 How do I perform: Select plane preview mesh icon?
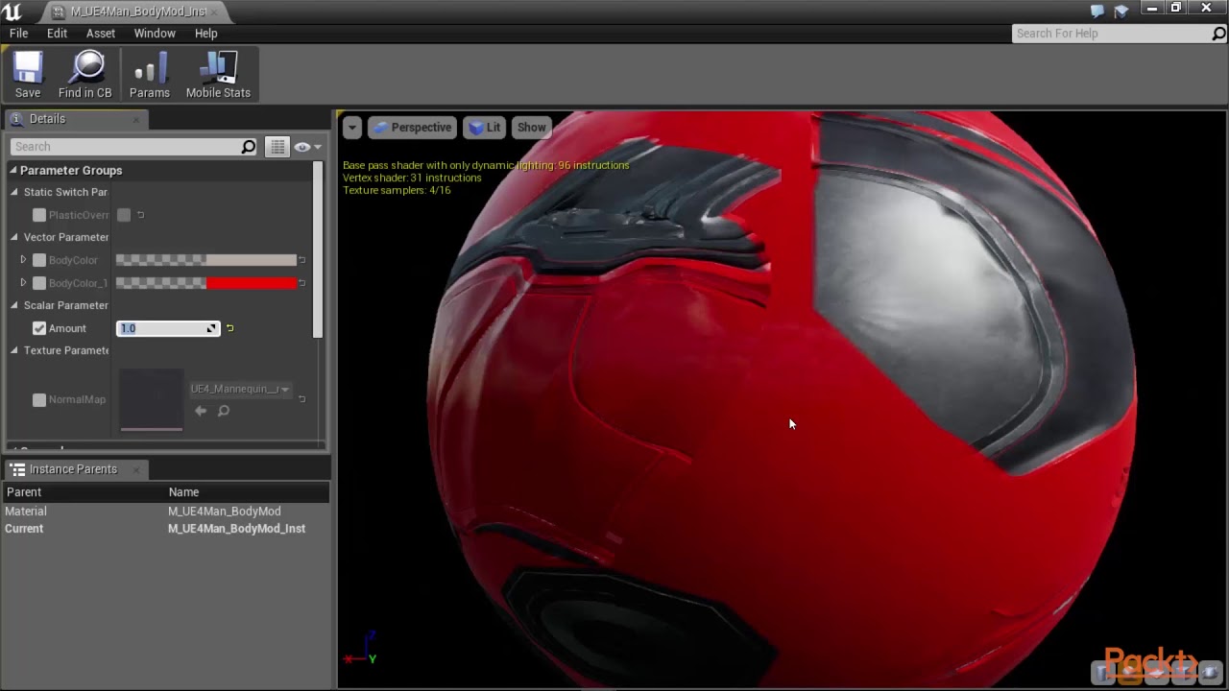pyautogui.click(x=1156, y=672)
